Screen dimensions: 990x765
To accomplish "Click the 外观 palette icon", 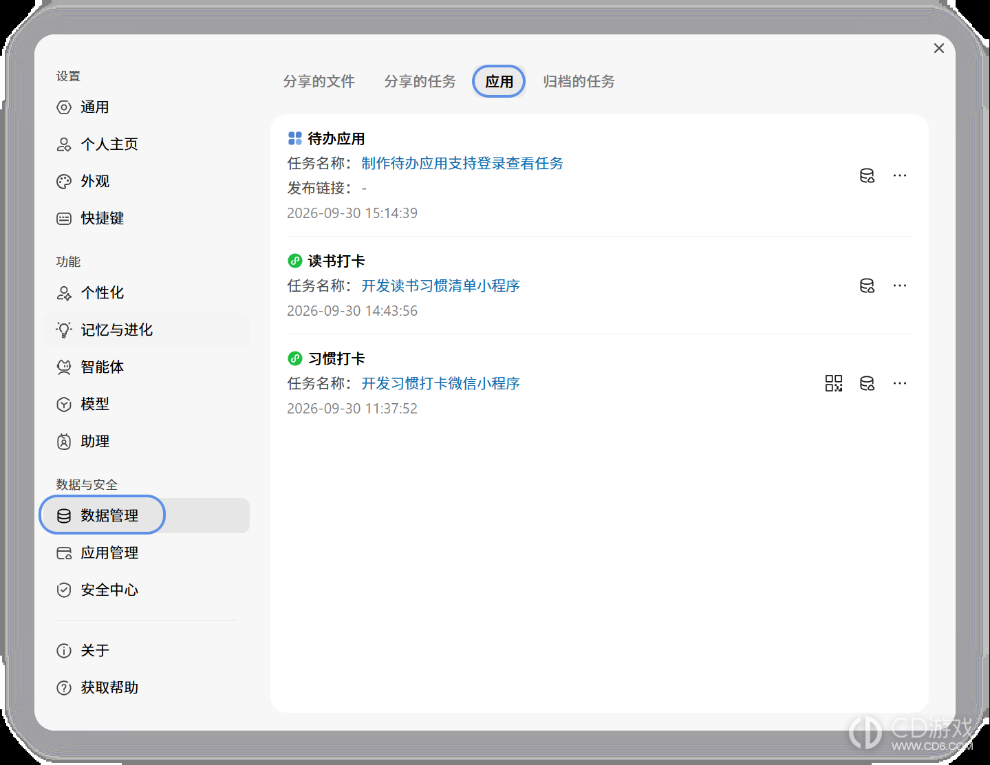I will pos(64,182).
